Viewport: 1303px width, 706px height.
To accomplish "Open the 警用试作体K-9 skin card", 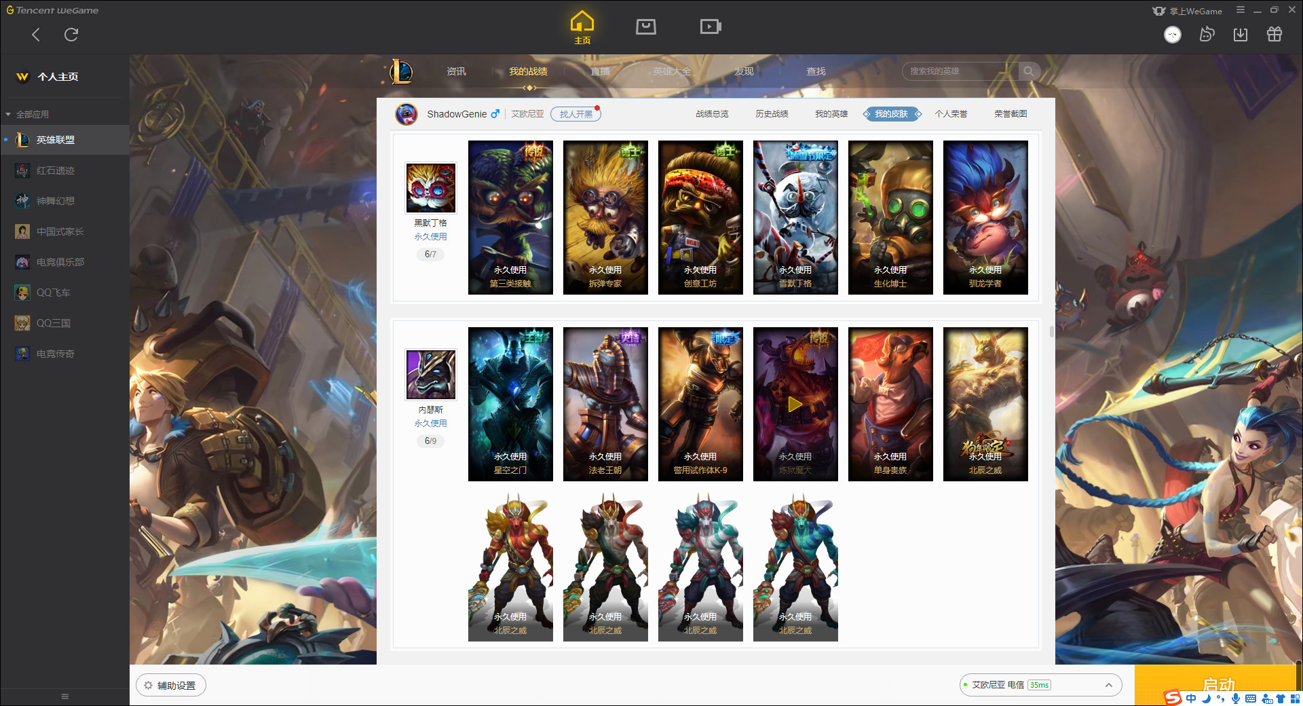I will point(700,404).
